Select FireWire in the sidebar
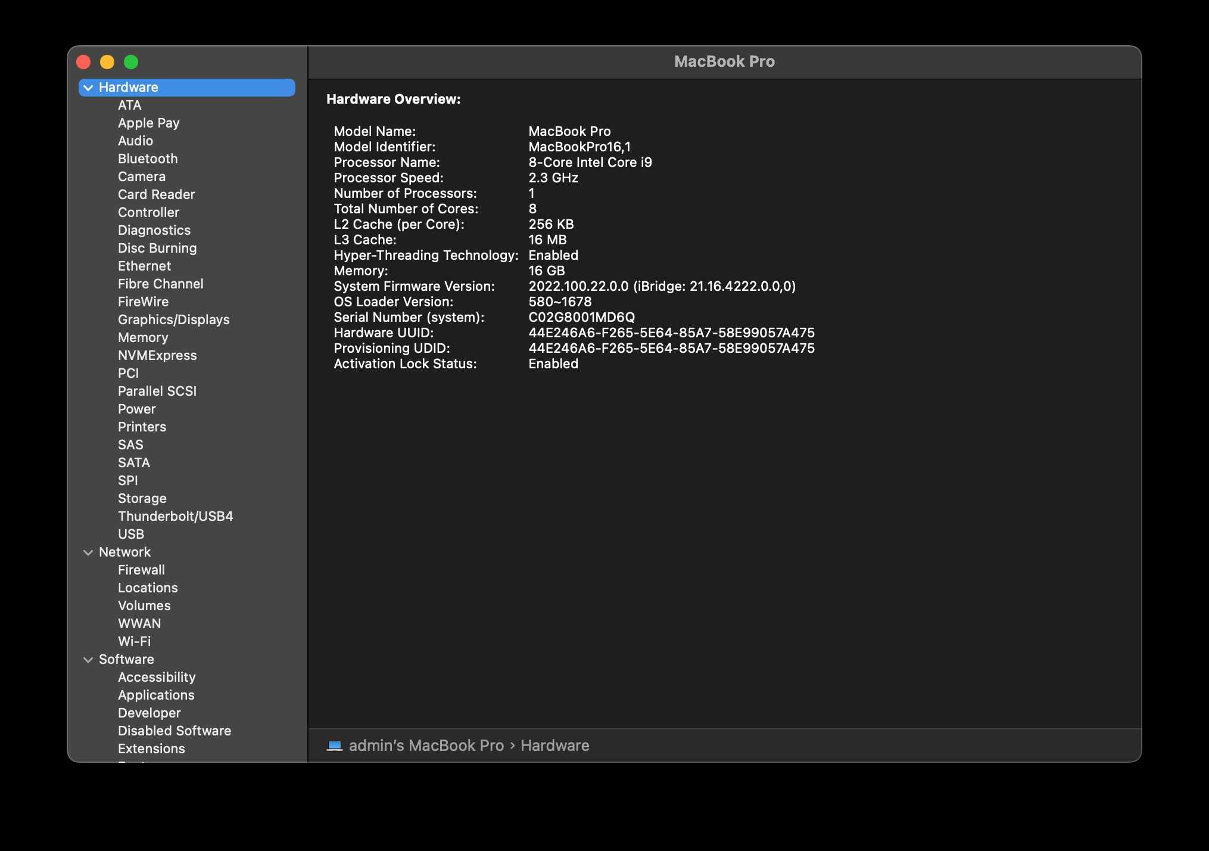The width and height of the screenshot is (1209, 851). [x=143, y=302]
